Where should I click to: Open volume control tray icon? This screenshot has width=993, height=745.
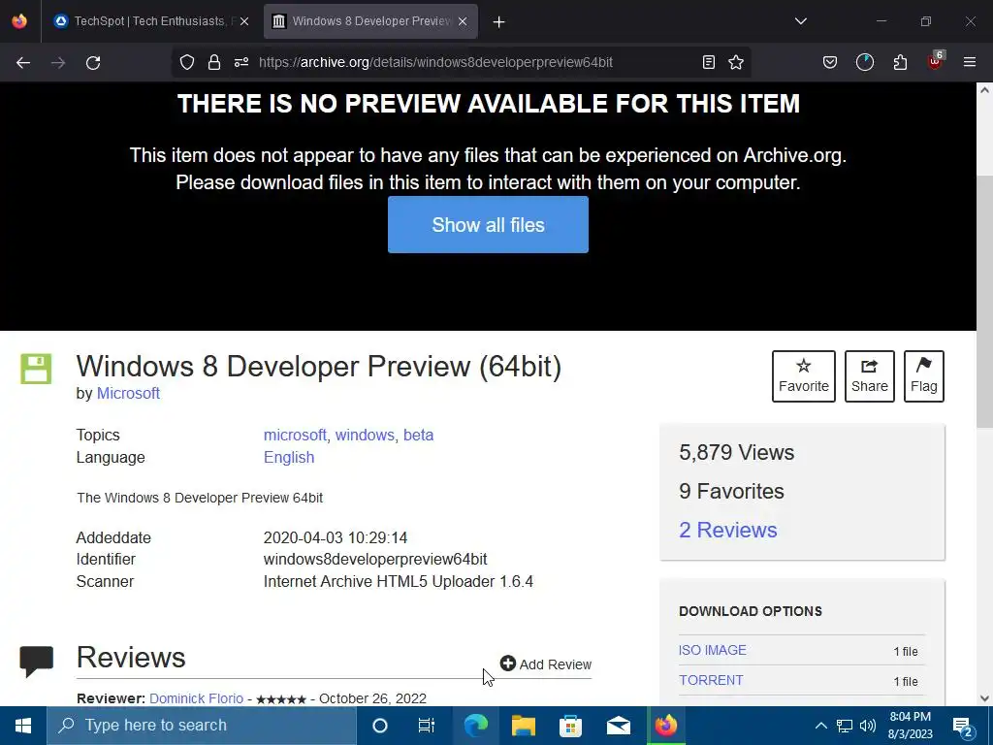click(868, 726)
